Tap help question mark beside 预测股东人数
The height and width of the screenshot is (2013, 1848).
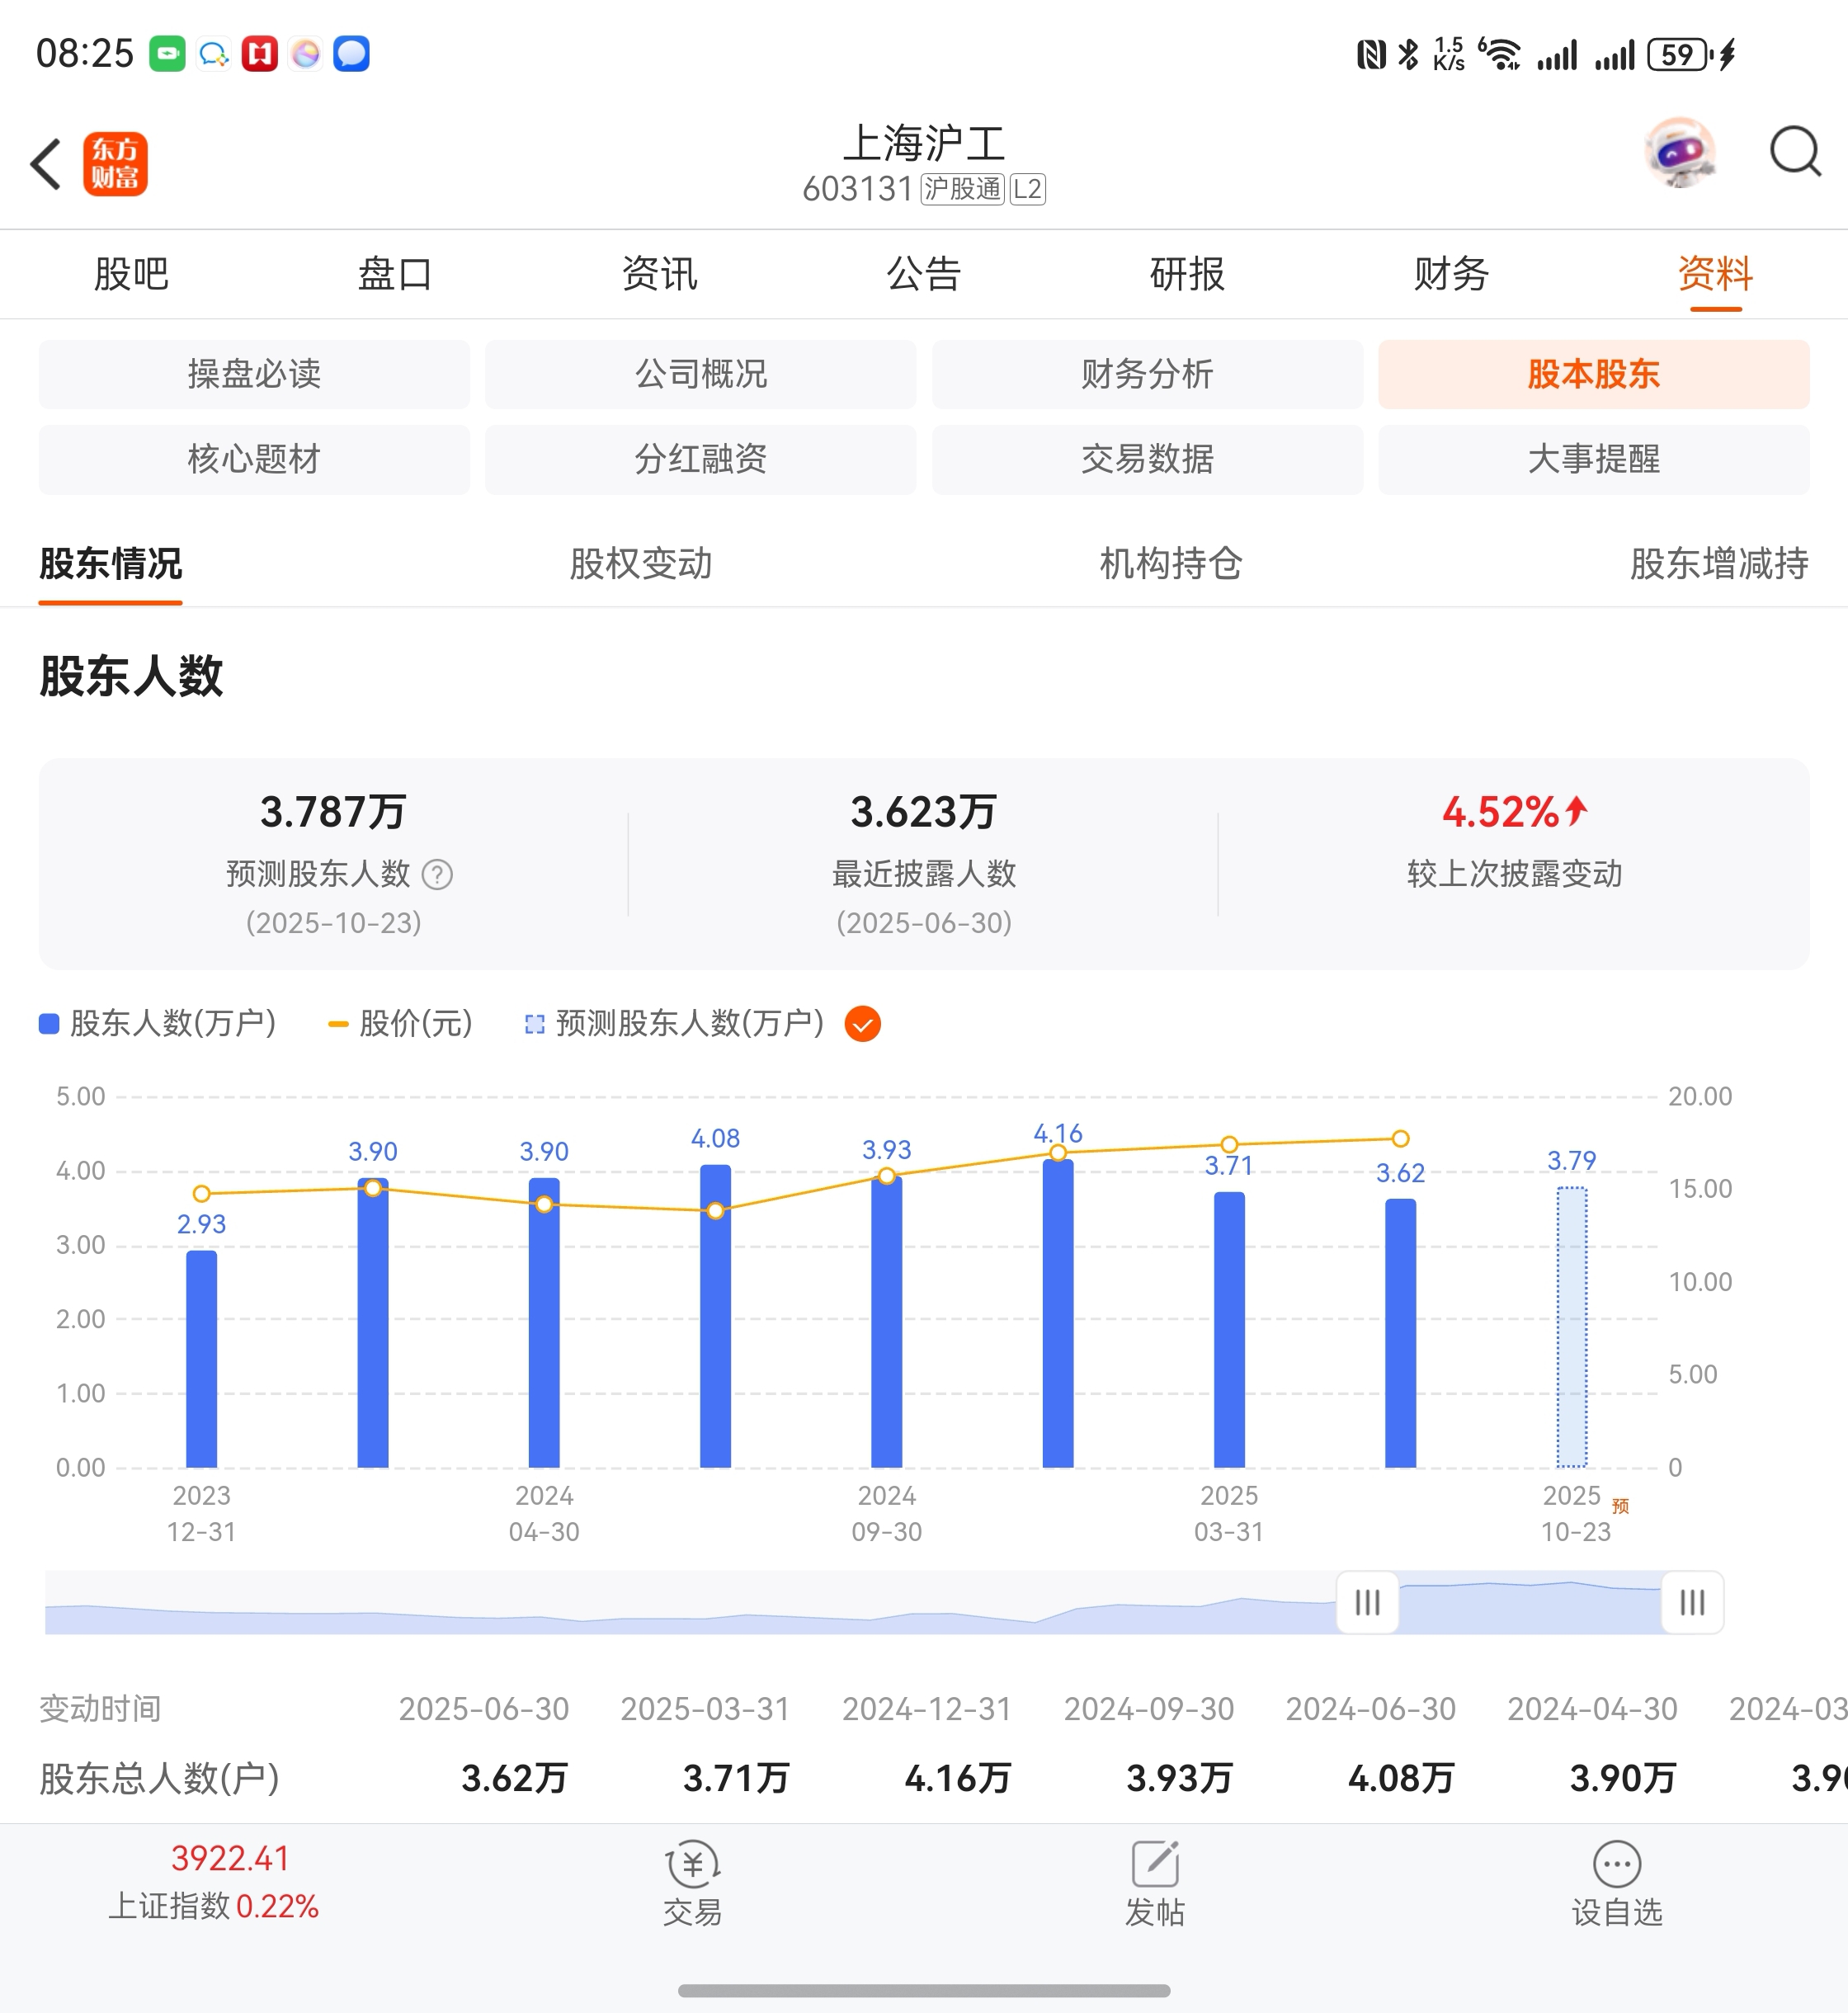click(437, 875)
